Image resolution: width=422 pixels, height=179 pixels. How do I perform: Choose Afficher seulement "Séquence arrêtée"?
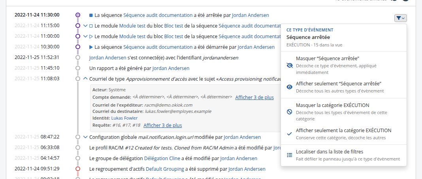(x=344, y=87)
